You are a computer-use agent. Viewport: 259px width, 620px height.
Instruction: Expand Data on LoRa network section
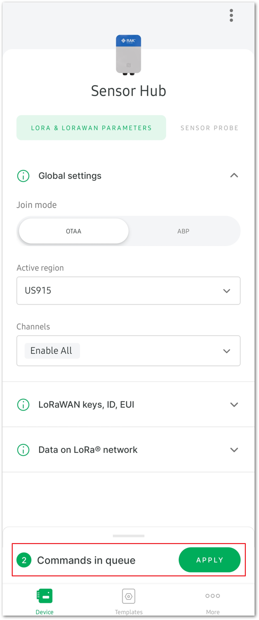pyautogui.click(x=129, y=450)
